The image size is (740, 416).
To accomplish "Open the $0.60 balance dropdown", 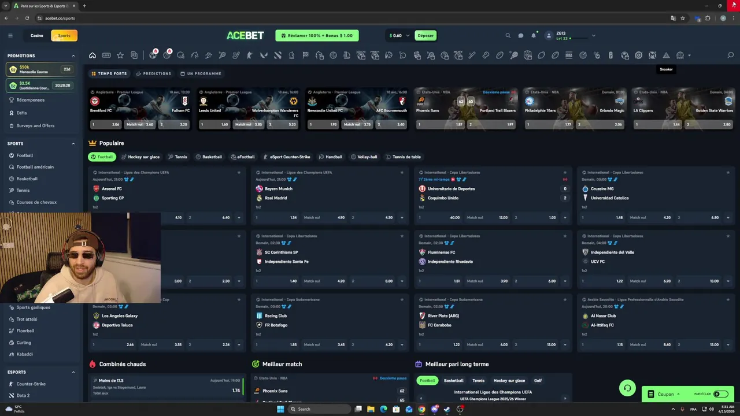I will click(399, 35).
